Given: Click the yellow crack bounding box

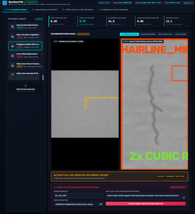Looking at the screenshot, I should point(85,104).
